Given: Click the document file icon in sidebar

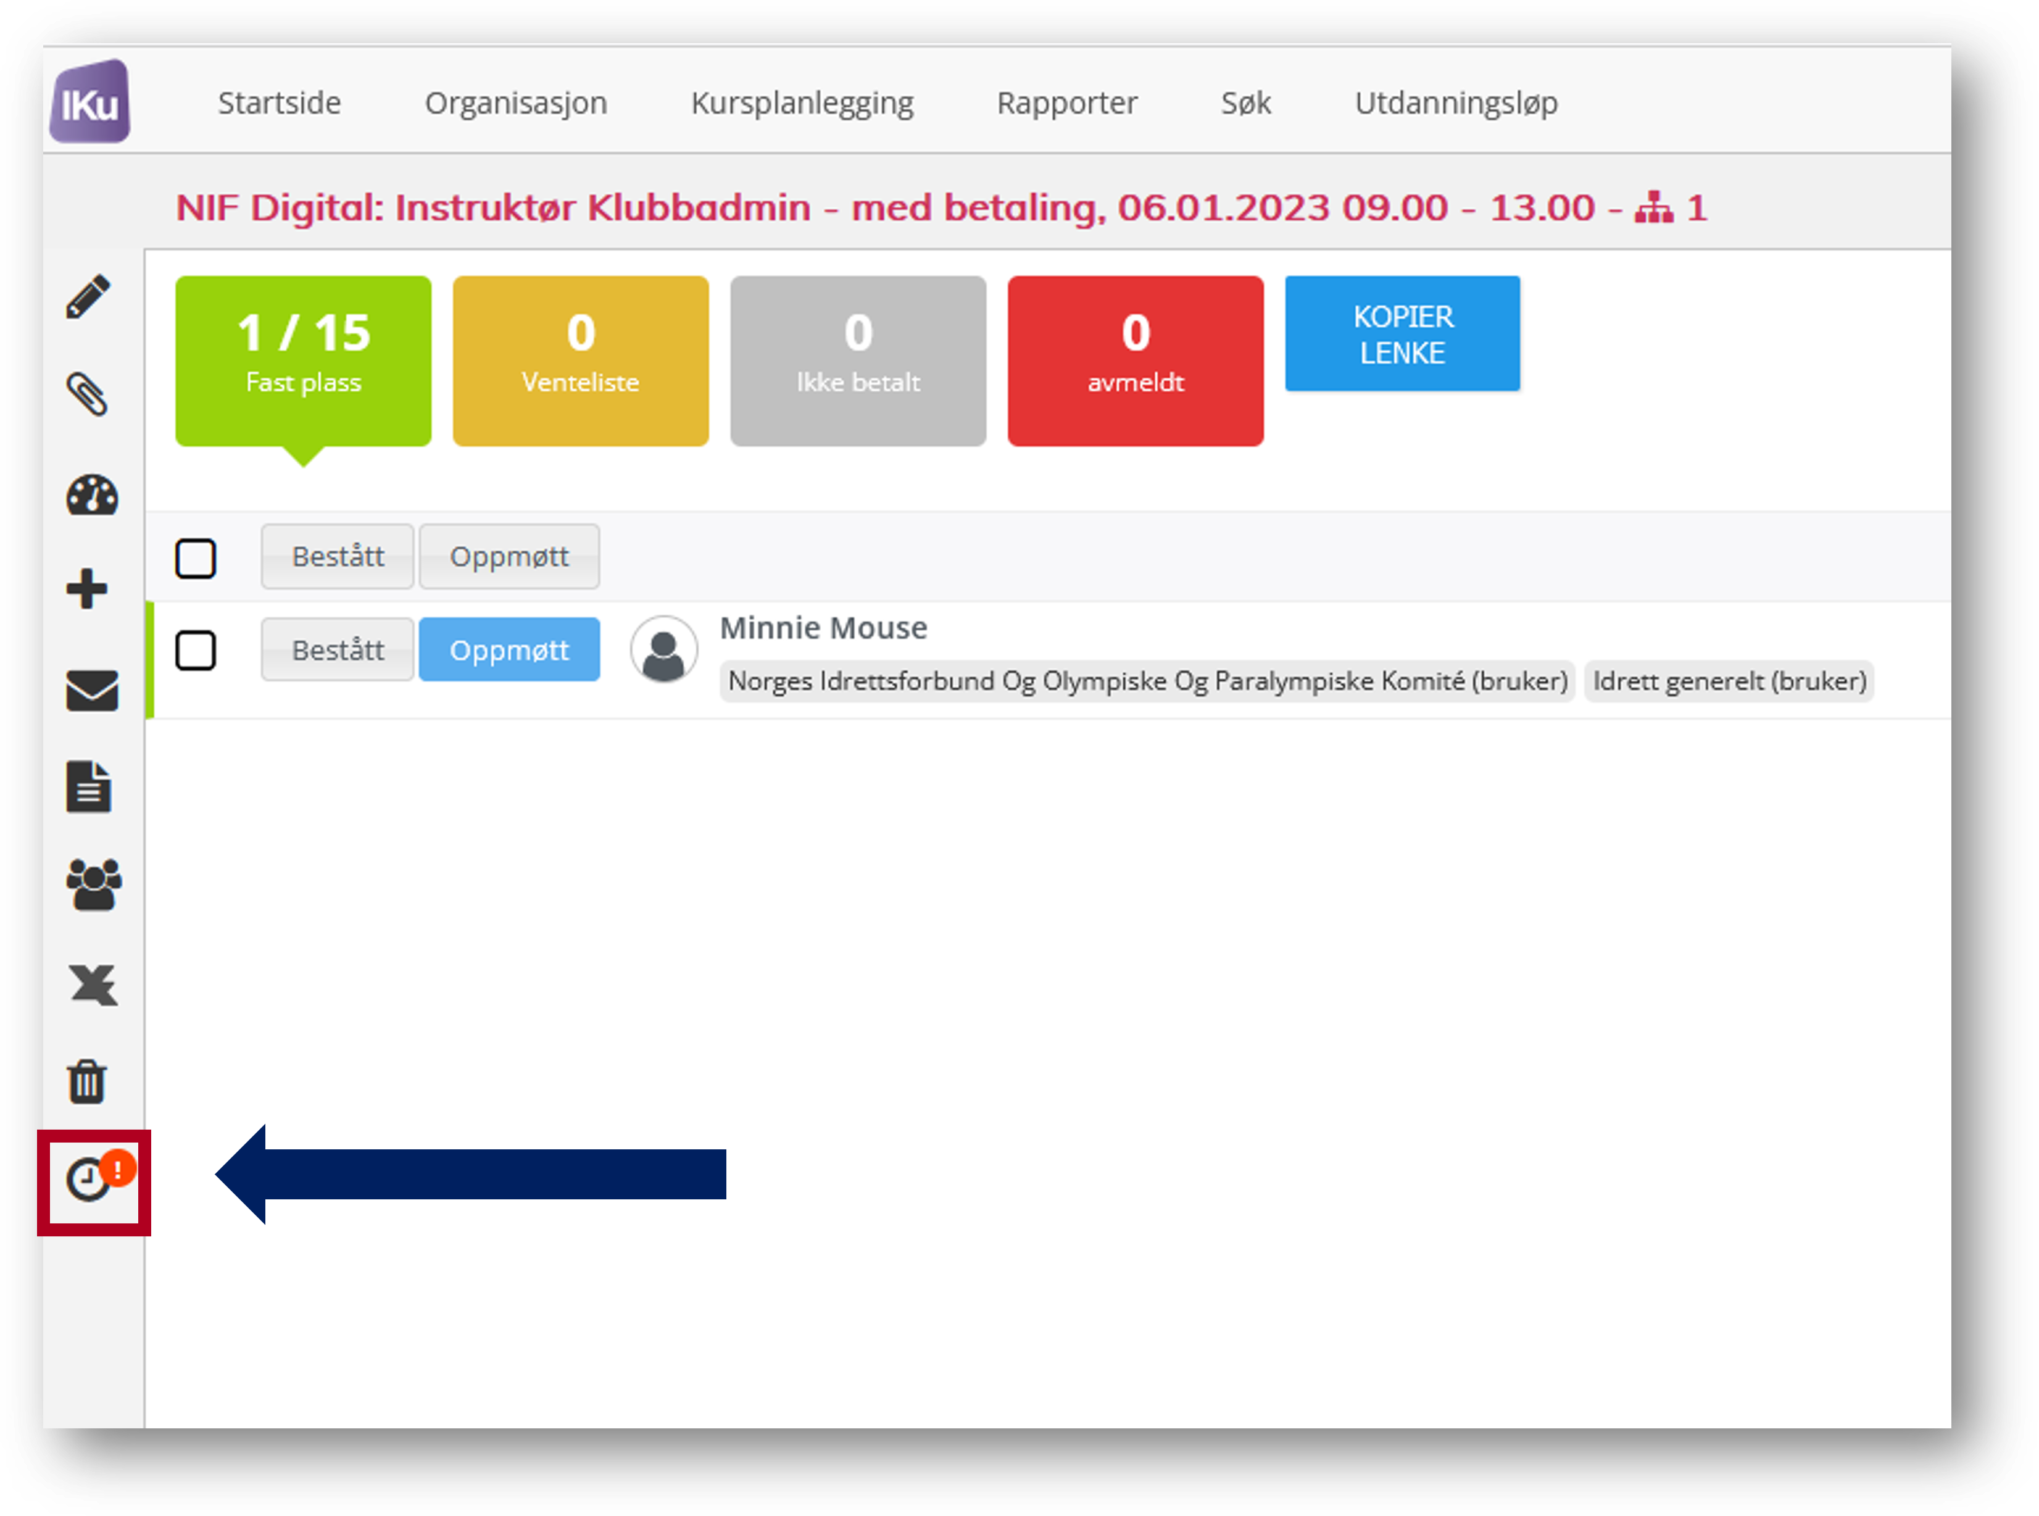Looking at the screenshot, I should coord(89,786).
